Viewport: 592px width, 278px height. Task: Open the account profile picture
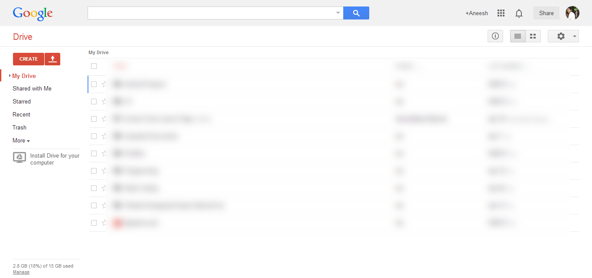coord(572,13)
